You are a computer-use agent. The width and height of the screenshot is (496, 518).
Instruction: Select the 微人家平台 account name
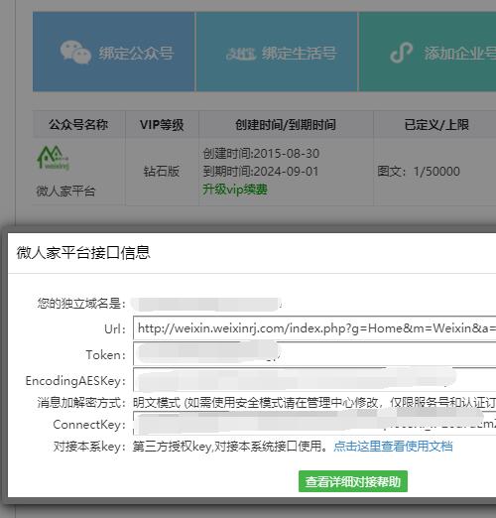65,191
